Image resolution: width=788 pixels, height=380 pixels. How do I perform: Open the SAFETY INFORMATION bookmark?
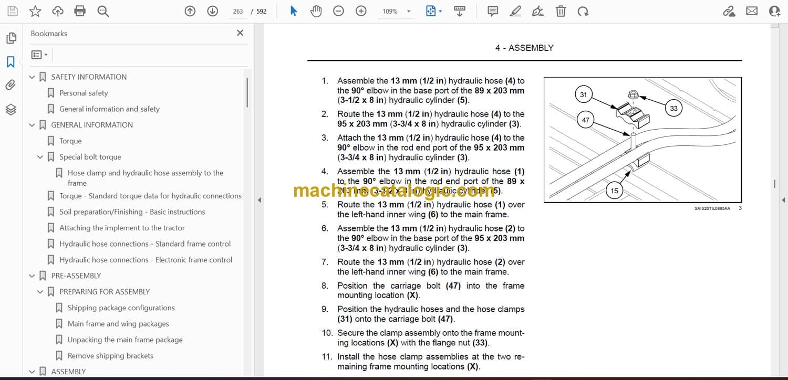(x=89, y=77)
